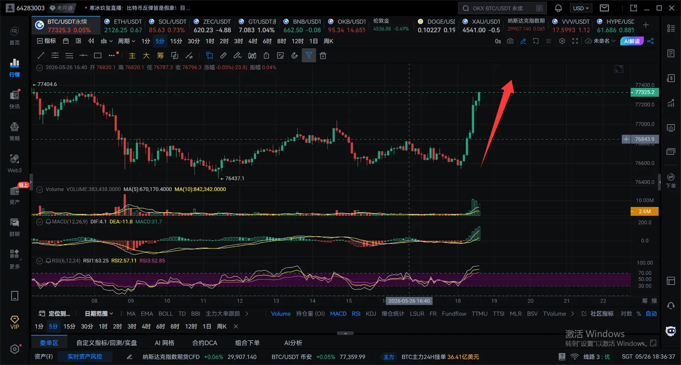The height and width of the screenshot is (365, 681).
Task: Open 社区指标 community indicators
Action: [x=598, y=314]
